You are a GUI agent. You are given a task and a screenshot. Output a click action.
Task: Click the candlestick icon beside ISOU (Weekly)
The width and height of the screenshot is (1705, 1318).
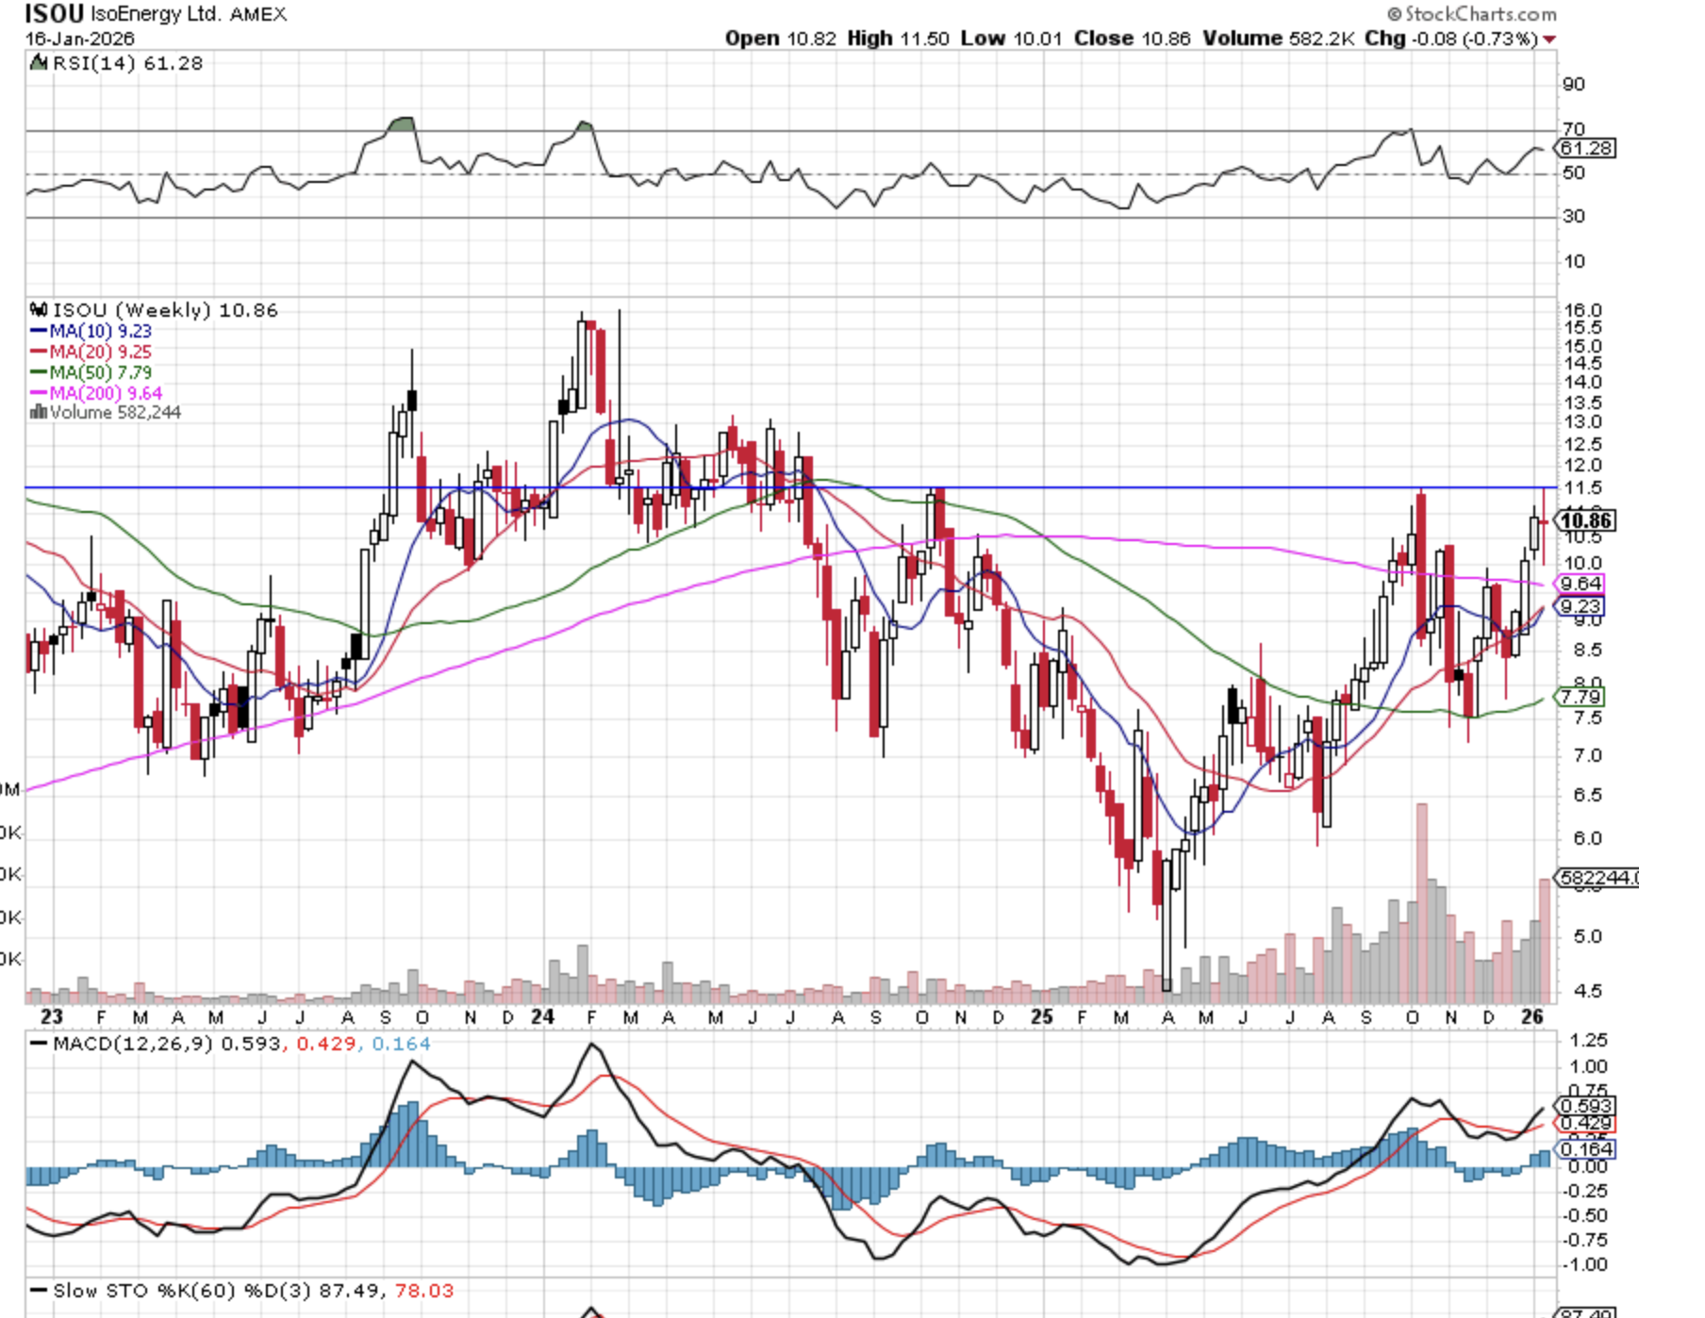[39, 310]
